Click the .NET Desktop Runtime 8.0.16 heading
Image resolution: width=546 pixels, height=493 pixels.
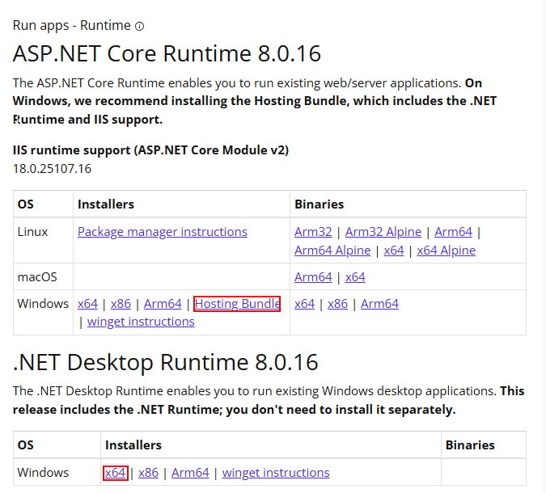[x=165, y=362]
